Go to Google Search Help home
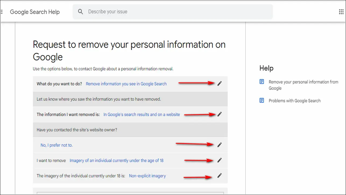The width and height of the screenshot is (346, 195). pyautogui.click(x=35, y=12)
